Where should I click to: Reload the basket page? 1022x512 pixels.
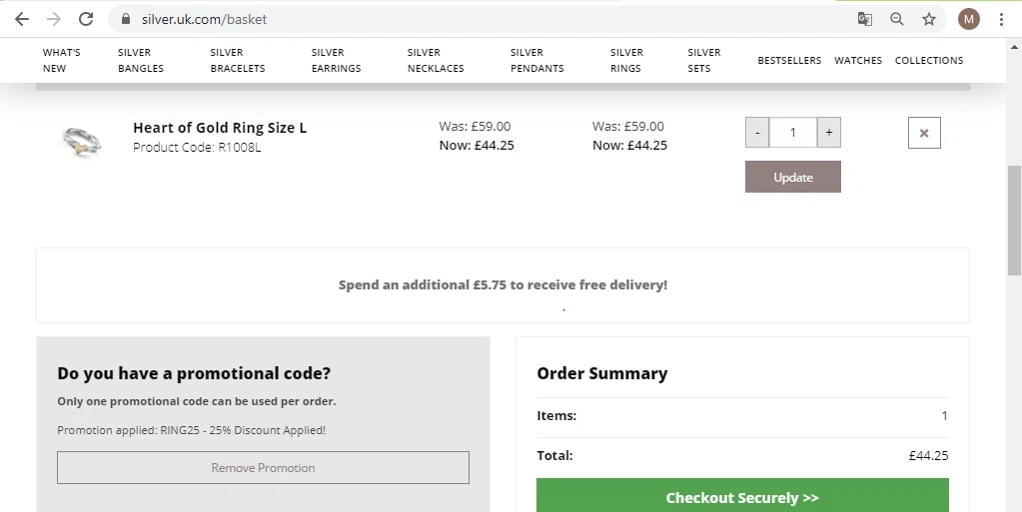click(86, 19)
